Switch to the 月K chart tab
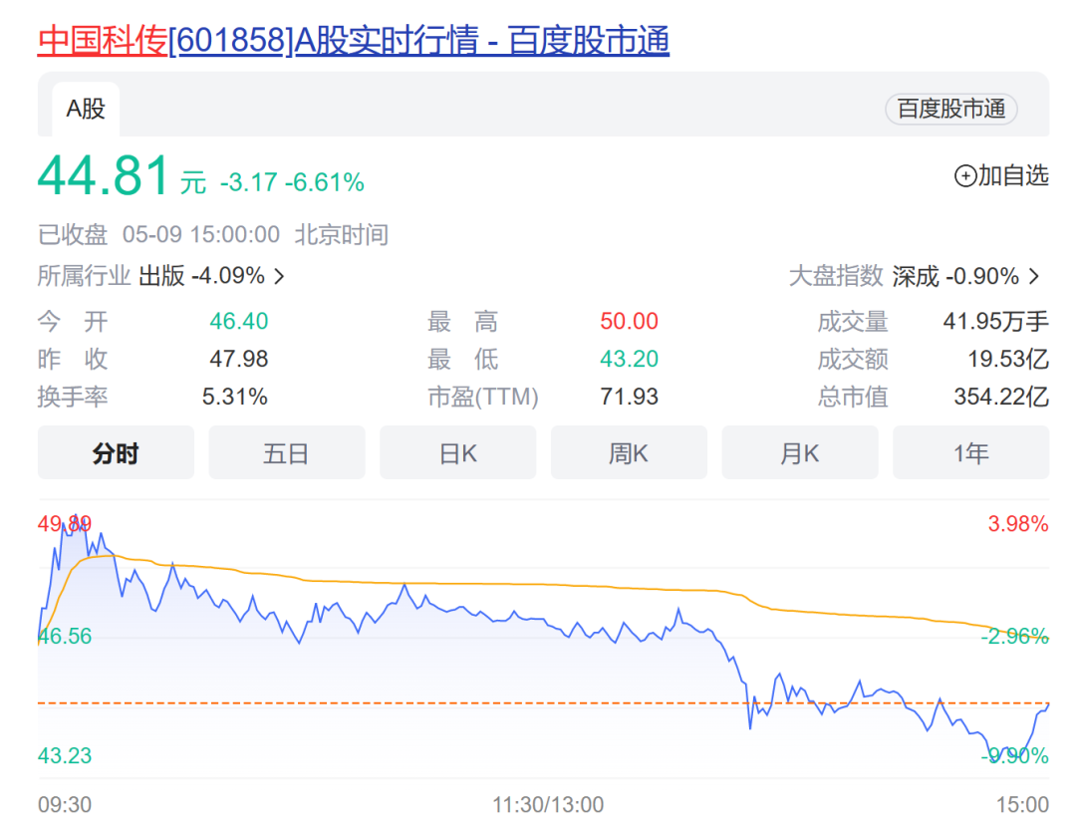The image size is (1076, 826). [799, 452]
